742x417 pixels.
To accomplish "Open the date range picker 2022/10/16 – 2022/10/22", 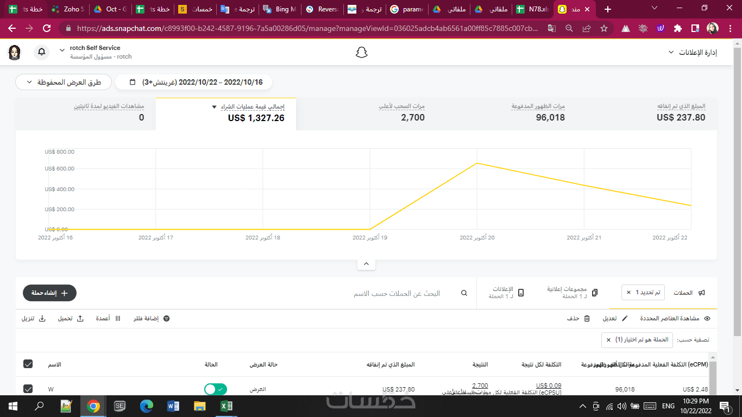I will 193,82.
